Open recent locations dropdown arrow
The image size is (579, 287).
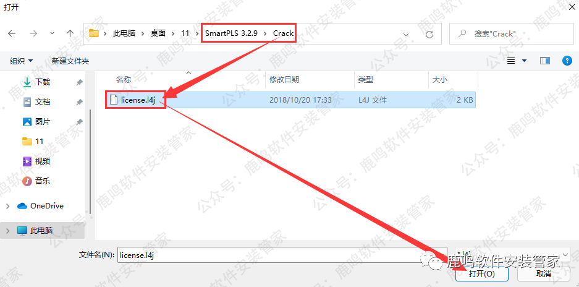[52, 33]
